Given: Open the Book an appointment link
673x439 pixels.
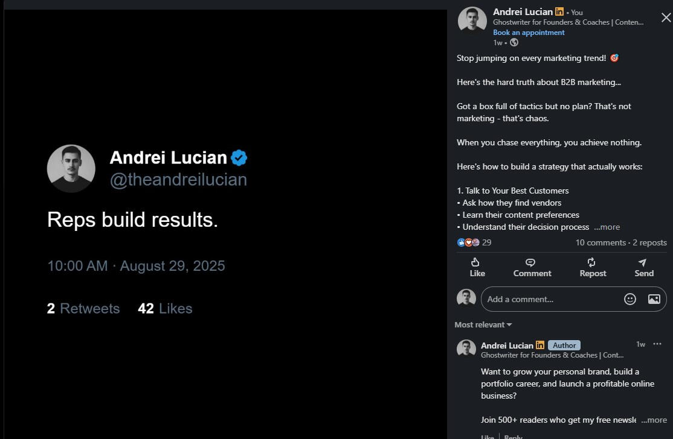Looking at the screenshot, I should pyautogui.click(x=529, y=33).
